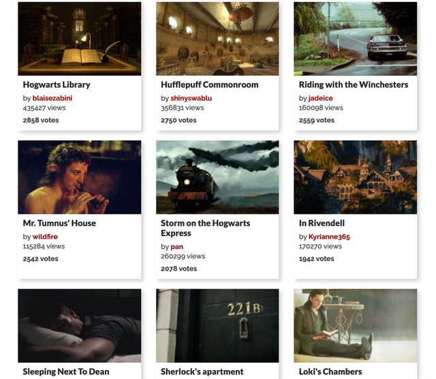Image resolution: width=436 pixels, height=379 pixels.
Task: Go to author pan's profile
Action: tap(177, 246)
